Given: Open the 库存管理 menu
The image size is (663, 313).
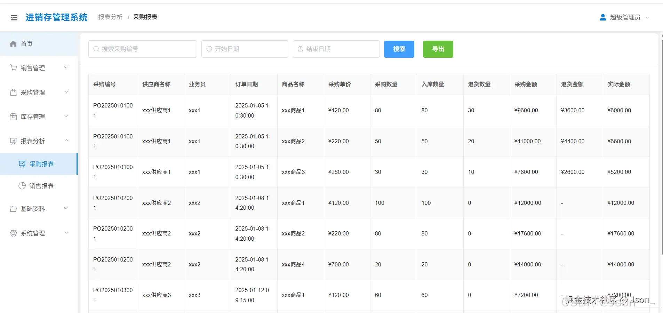Looking at the screenshot, I should click(x=39, y=117).
